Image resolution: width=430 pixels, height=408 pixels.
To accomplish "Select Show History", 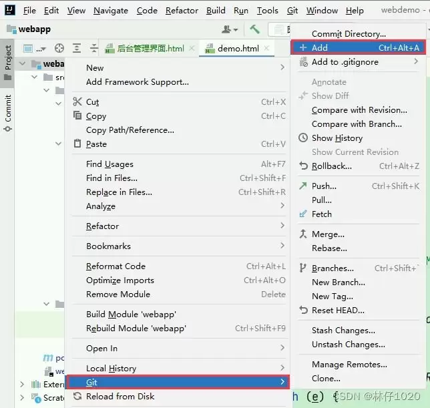I will pos(359,138).
